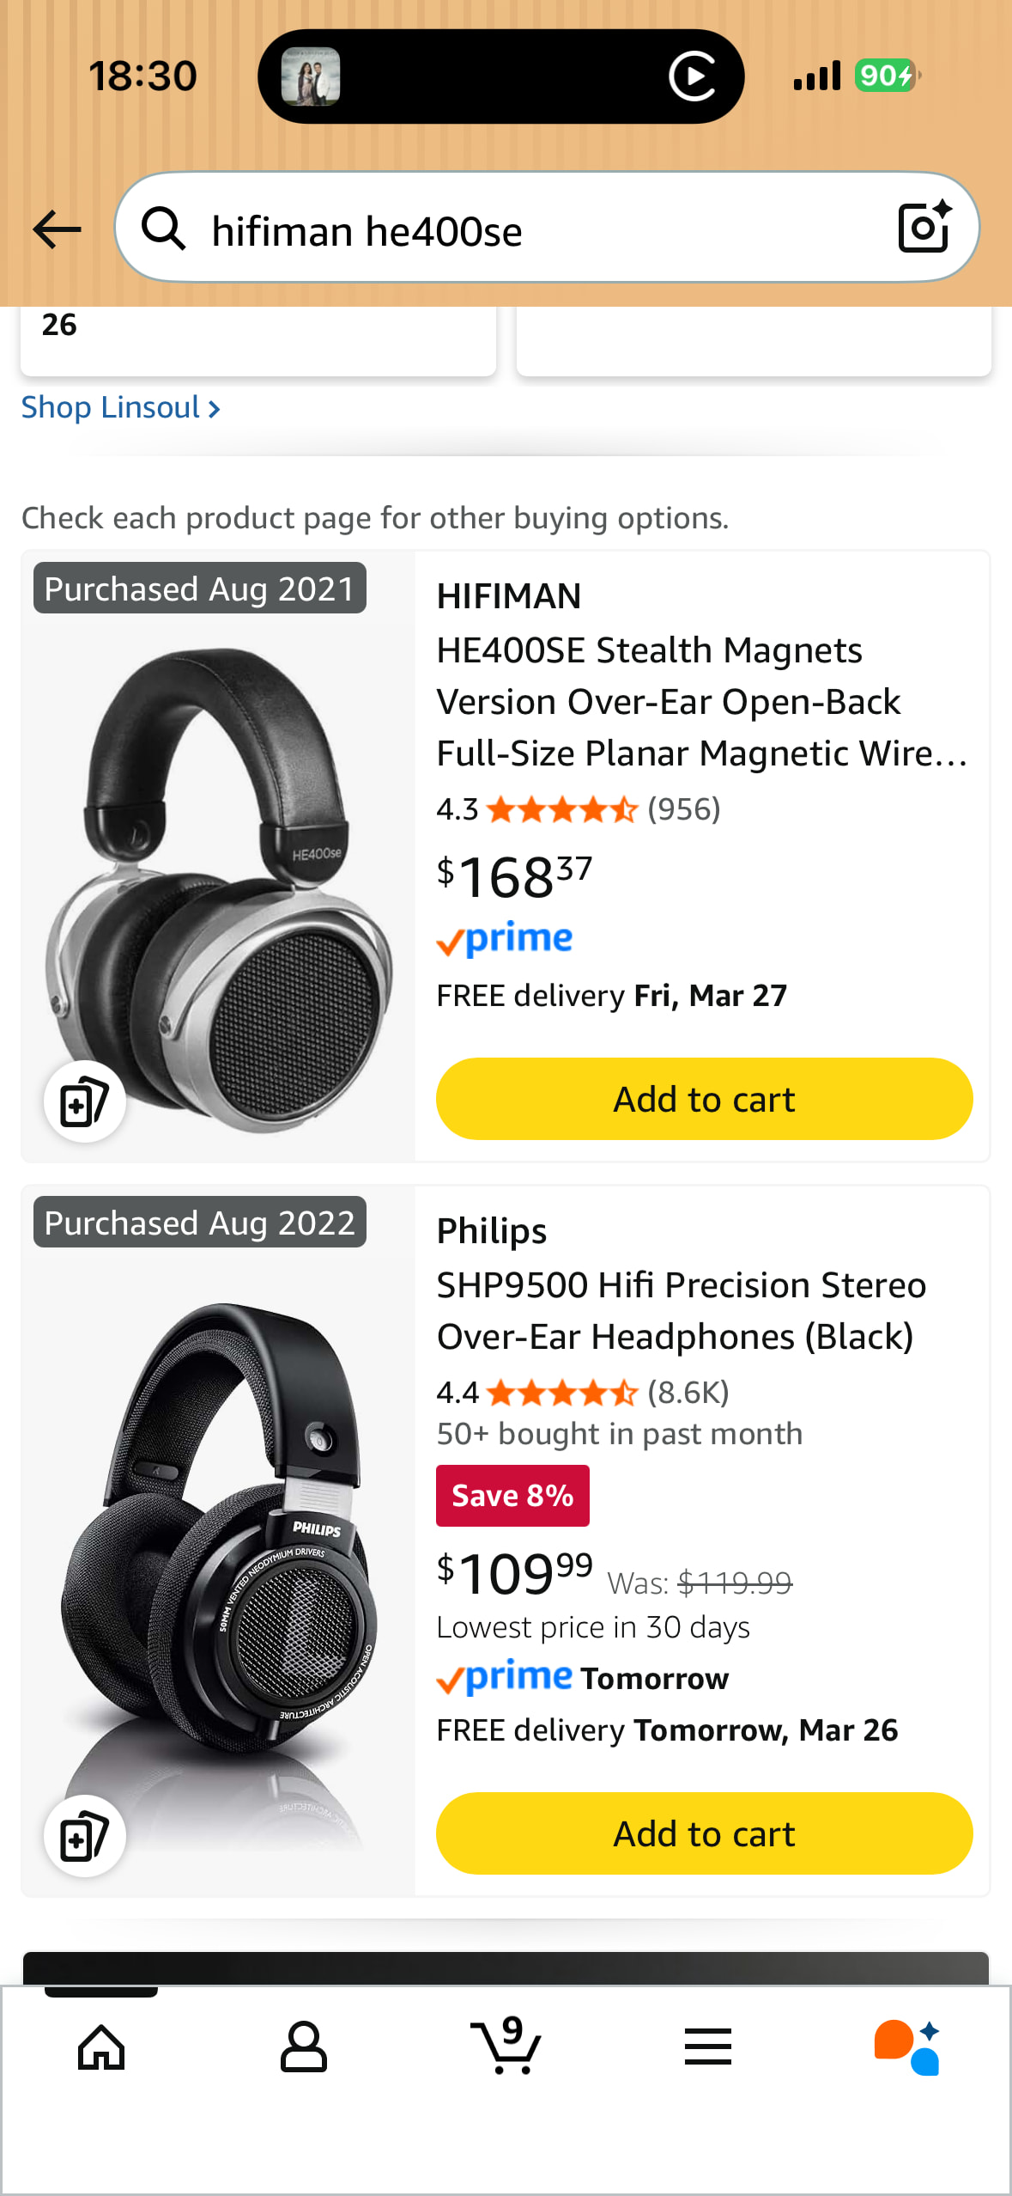Tap the search magnifier icon

point(163,229)
